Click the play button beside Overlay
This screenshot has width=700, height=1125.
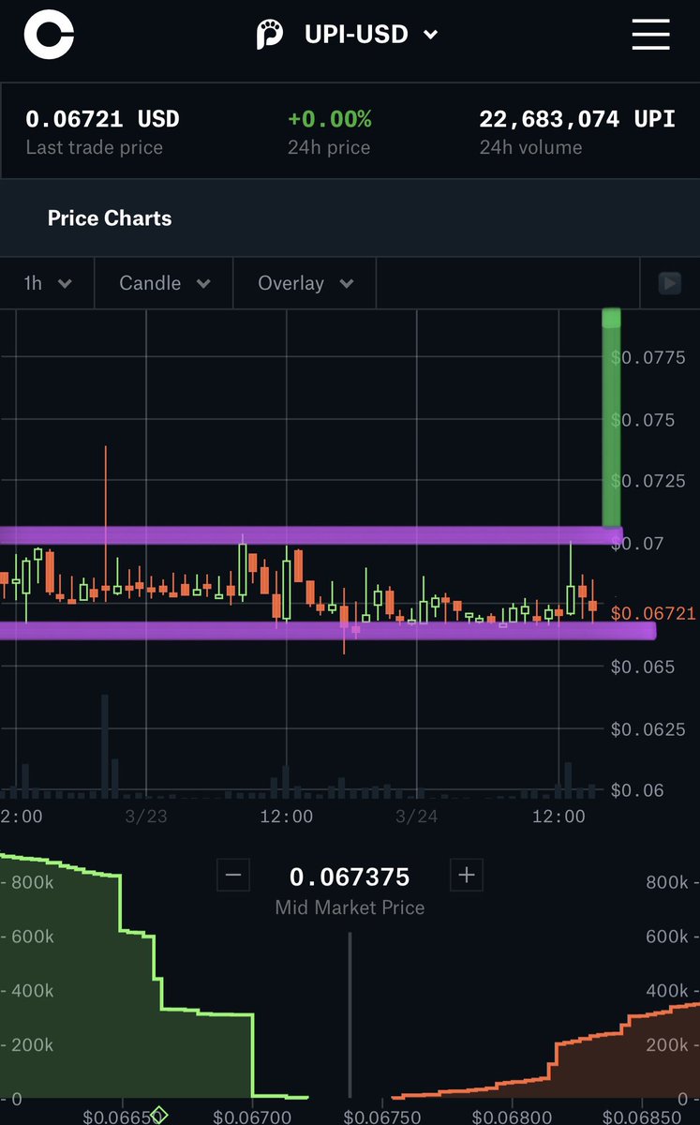point(669,283)
